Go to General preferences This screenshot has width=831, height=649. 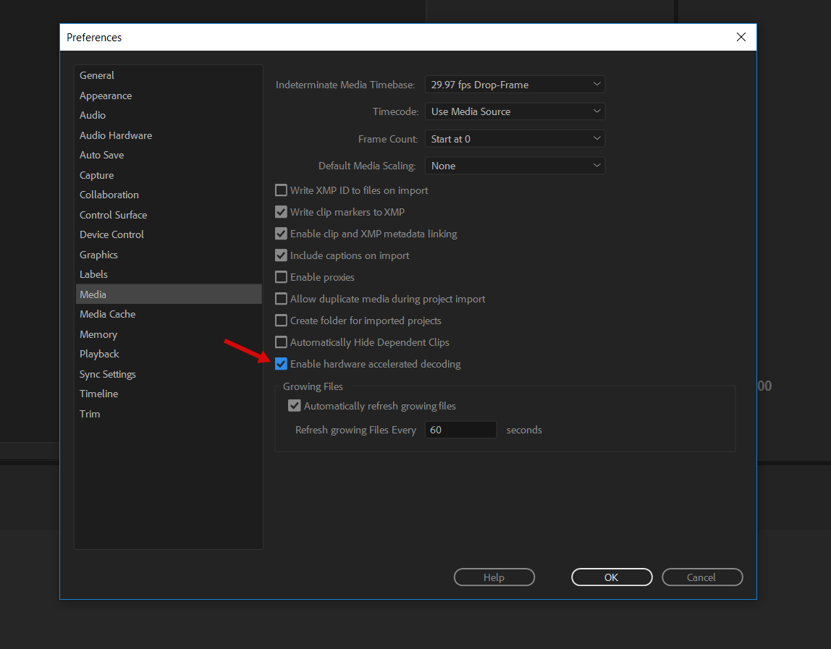(x=97, y=75)
